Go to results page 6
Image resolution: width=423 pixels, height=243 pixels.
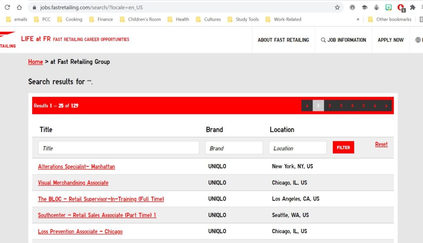click(x=375, y=106)
